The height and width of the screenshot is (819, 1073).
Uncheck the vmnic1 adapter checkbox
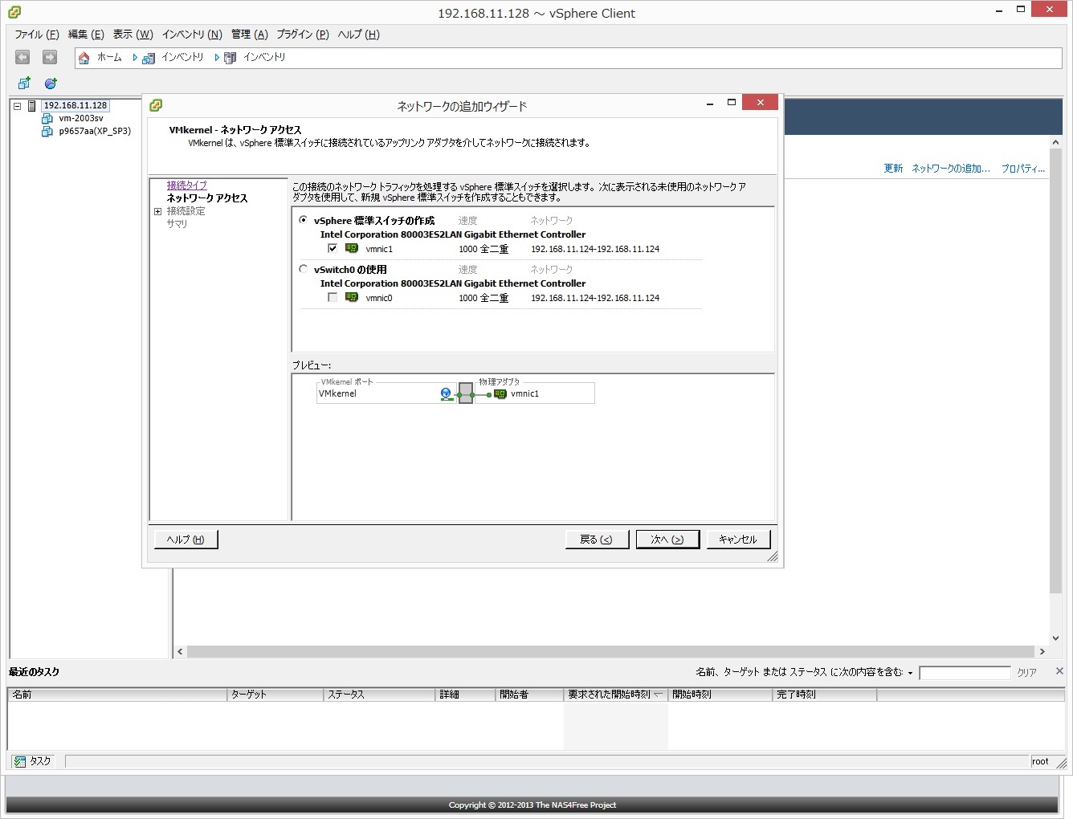(x=333, y=248)
